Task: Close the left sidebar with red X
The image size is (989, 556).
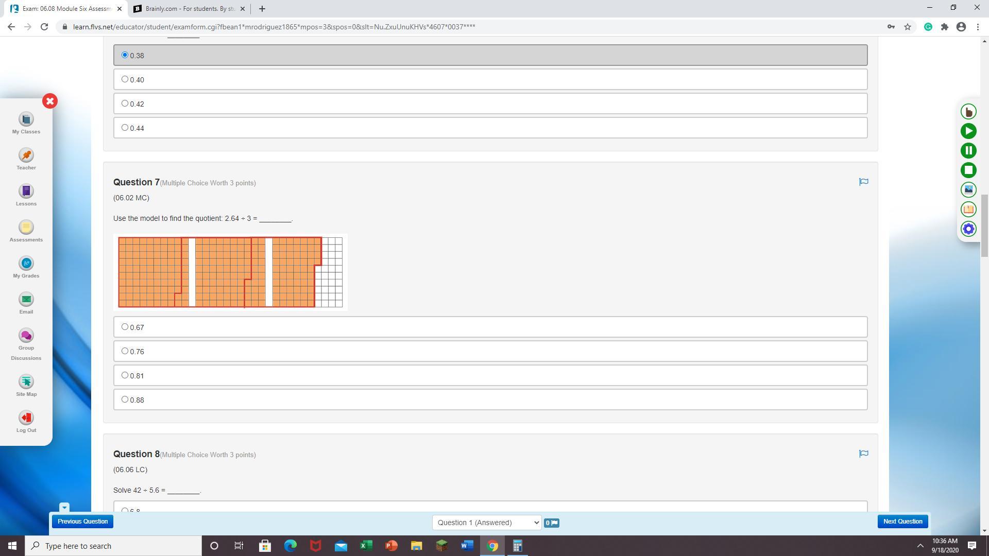Action: pyautogui.click(x=50, y=101)
